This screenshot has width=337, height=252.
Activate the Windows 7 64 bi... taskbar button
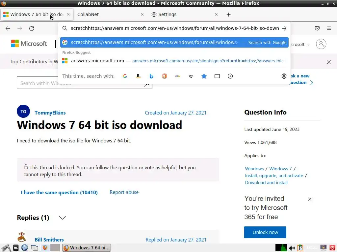tap(87, 248)
